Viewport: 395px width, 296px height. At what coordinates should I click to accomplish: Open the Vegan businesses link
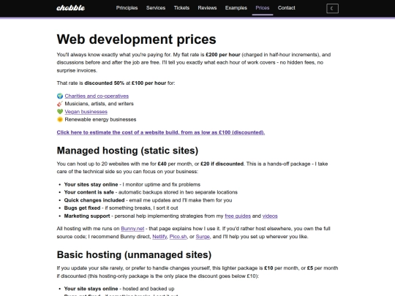(86, 112)
